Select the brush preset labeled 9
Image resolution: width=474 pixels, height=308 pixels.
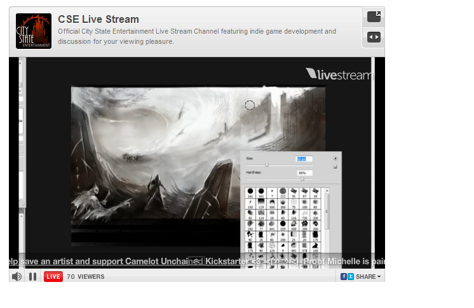tap(283, 247)
